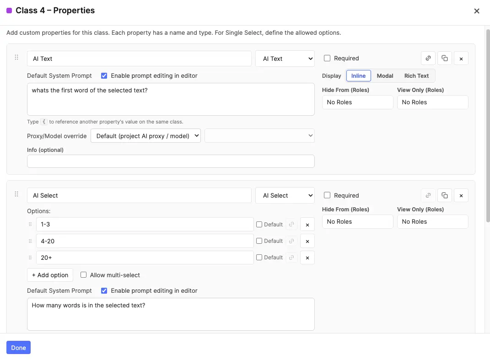
Task: Grab the drag handle of AI Text property
Action: 16,57
